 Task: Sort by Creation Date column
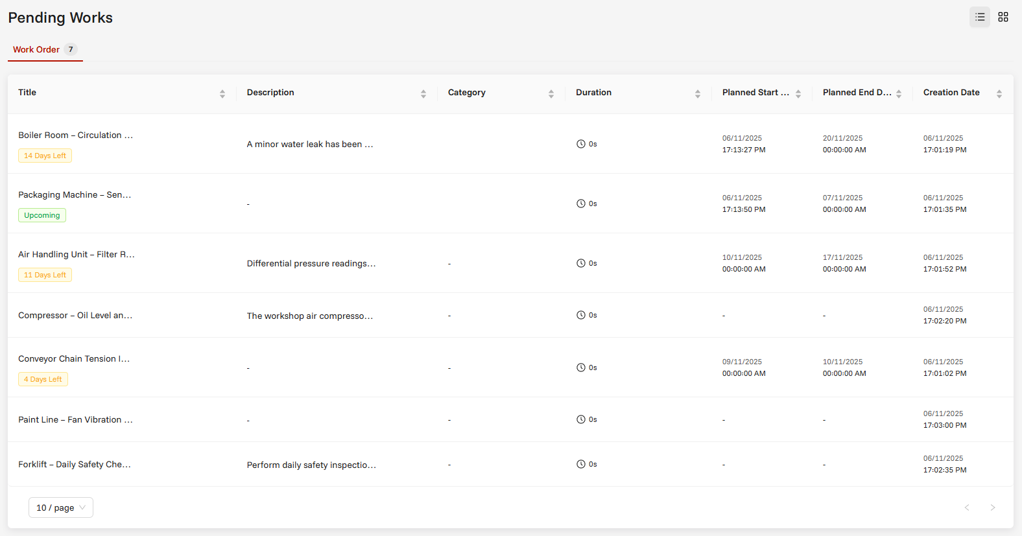999,94
